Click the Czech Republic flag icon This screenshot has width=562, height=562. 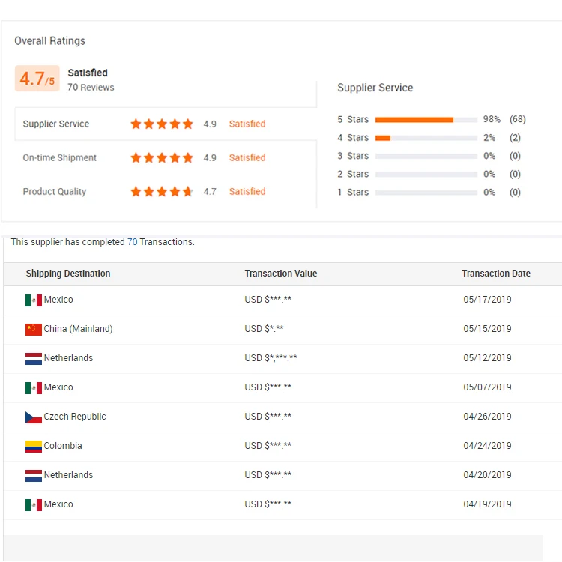point(33,417)
